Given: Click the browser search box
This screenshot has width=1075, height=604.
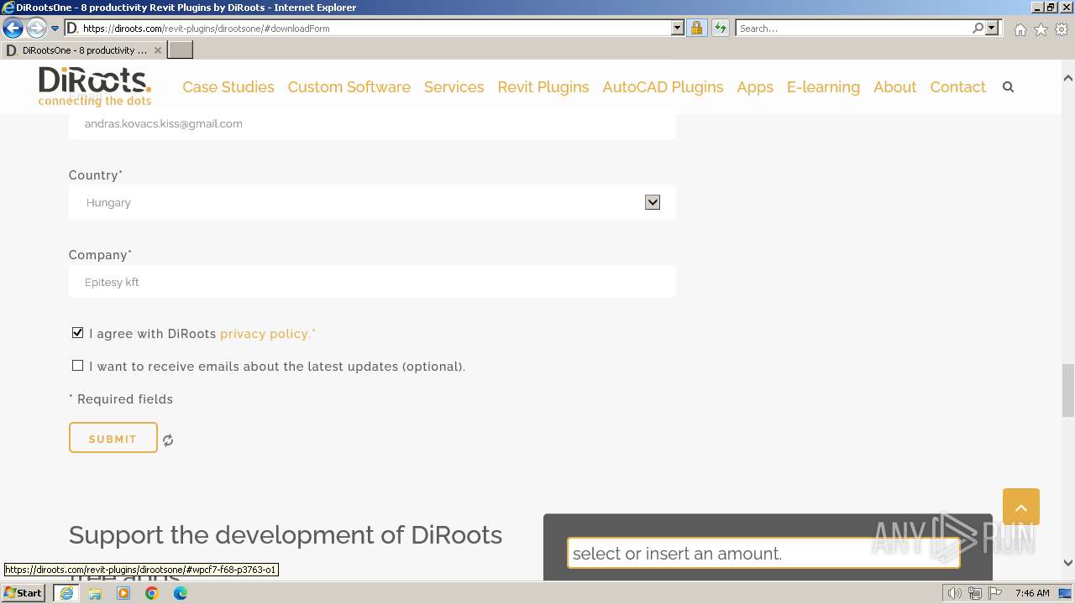Looking at the screenshot, I should click(x=853, y=29).
